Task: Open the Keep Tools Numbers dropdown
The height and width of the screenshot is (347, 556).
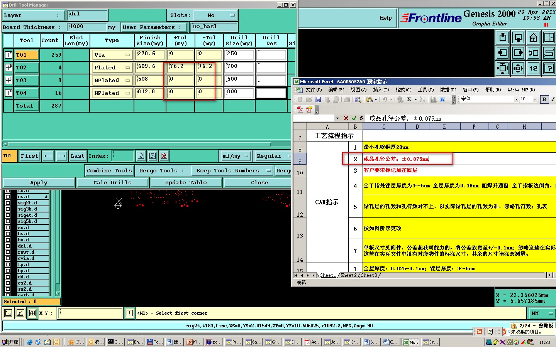Action: pos(232,170)
